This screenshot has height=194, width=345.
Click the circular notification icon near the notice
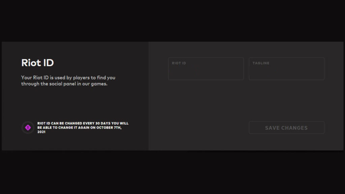[x=28, y=128]
